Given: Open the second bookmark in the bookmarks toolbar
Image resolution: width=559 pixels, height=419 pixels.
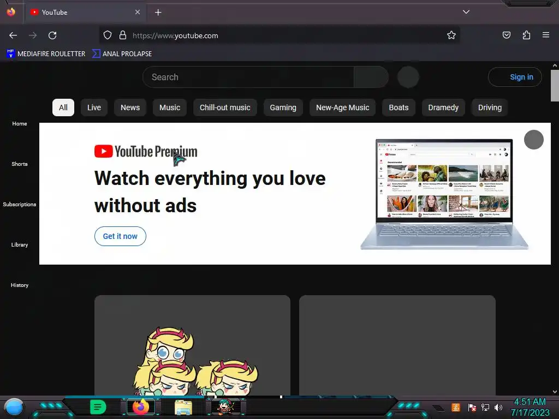Looking at the screenshot, I should (x=122, y=54).
